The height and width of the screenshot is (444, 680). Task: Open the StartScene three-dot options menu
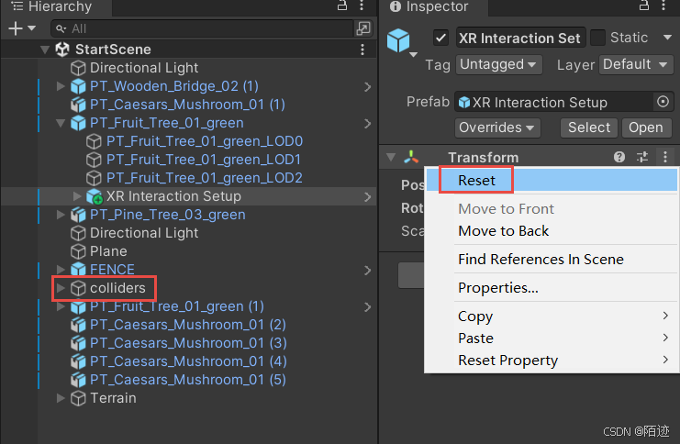pos(362,50)
